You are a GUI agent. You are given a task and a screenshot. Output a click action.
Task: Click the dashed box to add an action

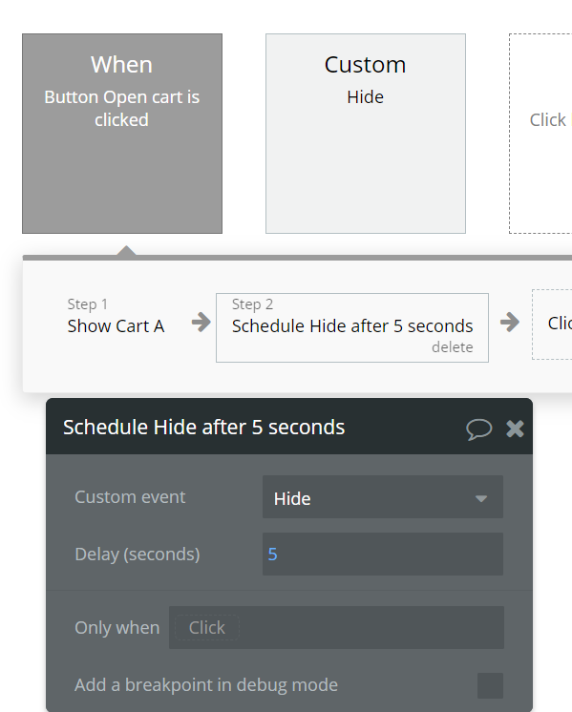[552, 325]
